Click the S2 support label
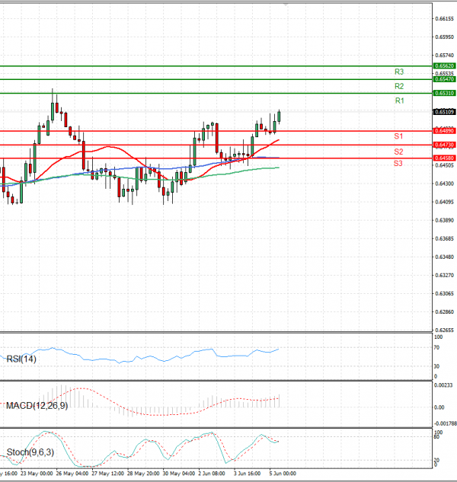 click(398, 152)
